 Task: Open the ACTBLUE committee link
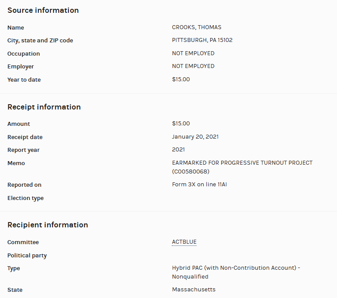pos(184,242)
